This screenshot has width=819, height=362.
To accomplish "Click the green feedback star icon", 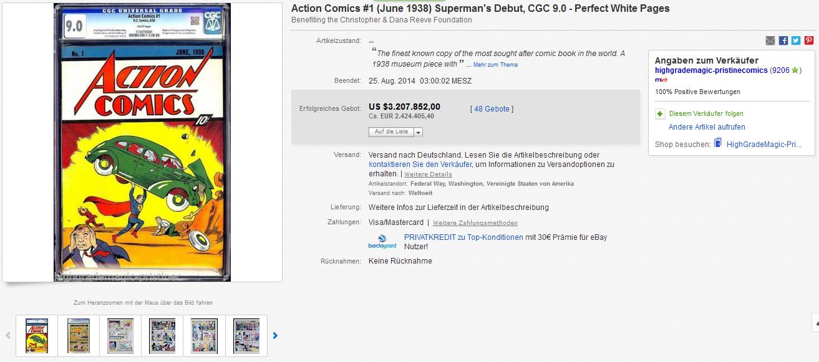I will click(x=795, y=70).
